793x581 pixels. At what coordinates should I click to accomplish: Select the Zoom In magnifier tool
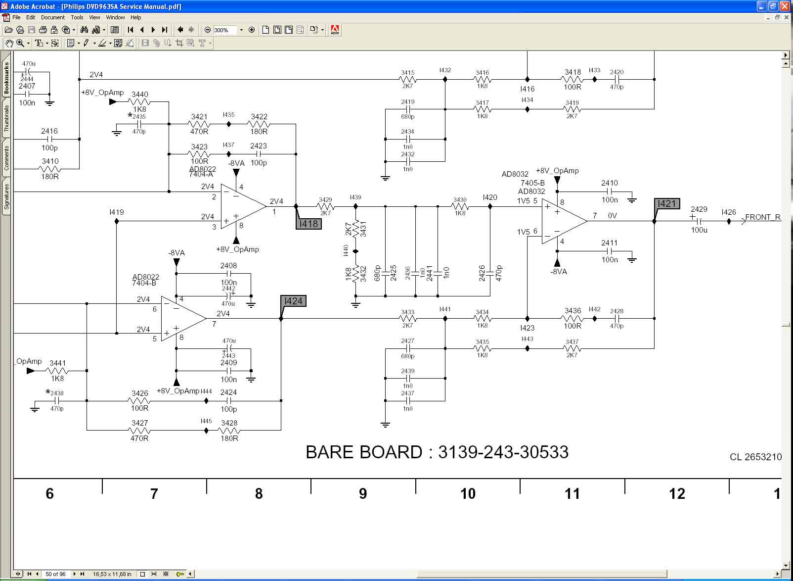pos(20,43)
